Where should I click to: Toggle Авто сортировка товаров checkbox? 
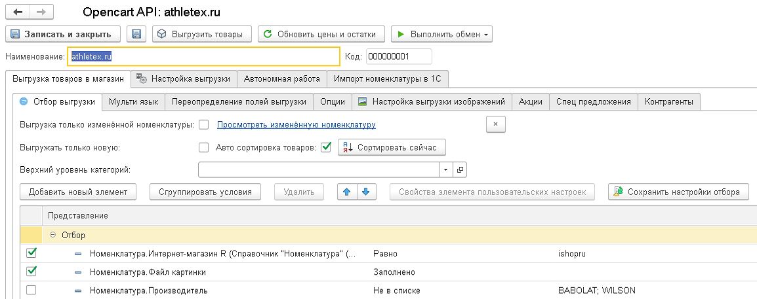coord(326,147)
